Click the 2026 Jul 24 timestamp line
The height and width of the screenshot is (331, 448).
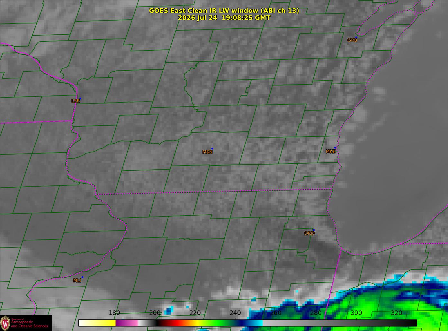pos(224,18)
